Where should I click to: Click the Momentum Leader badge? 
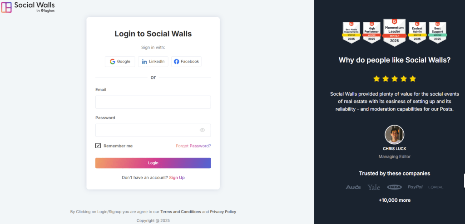(395, 33)
